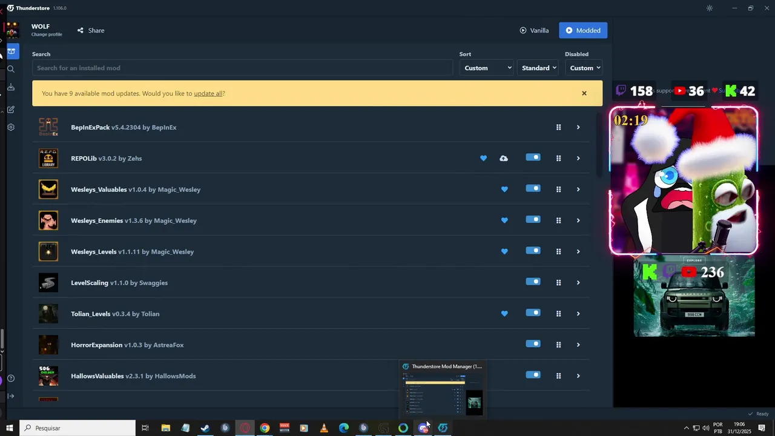
Task: Launch the game with Vanilla button
Action: 534,30
